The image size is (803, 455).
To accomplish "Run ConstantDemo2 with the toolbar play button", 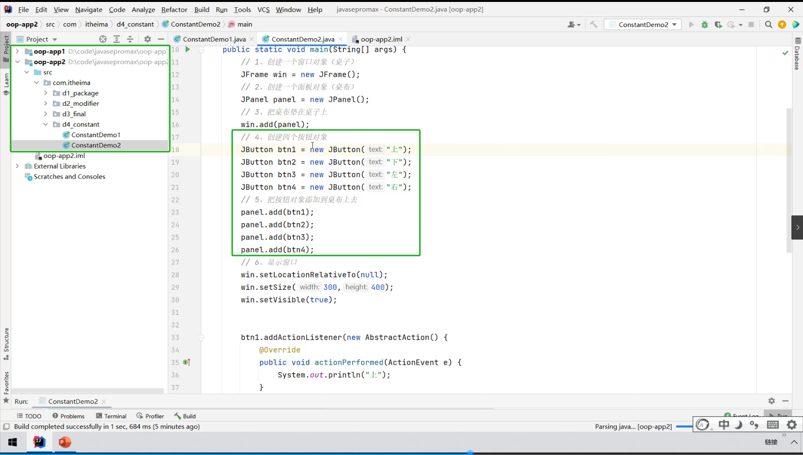I will pyautogui.click(x=691, y=25).
